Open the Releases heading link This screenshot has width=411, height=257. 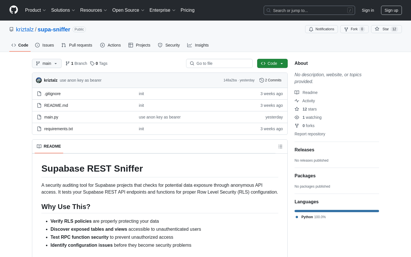tap(304, 150)
